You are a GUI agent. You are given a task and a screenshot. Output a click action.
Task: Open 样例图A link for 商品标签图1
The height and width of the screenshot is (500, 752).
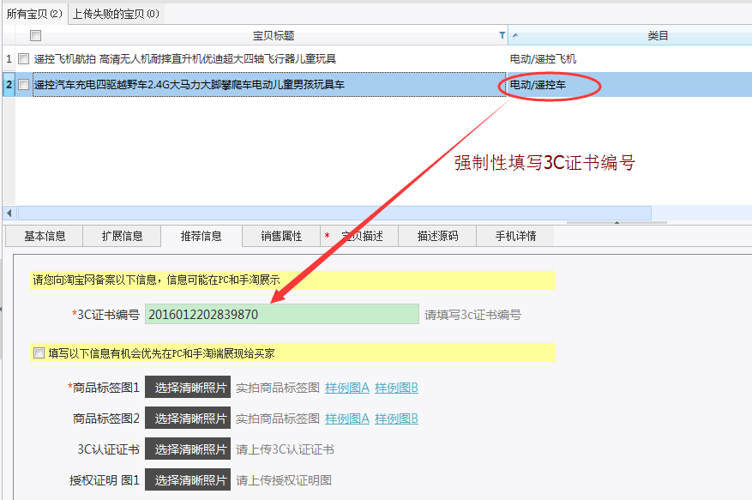[347, 388]
